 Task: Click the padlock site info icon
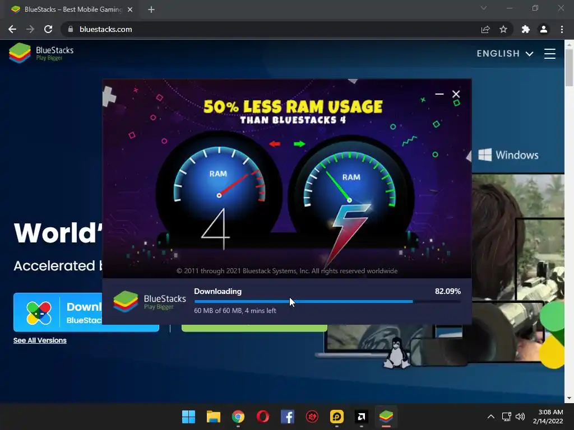[71, 29]
